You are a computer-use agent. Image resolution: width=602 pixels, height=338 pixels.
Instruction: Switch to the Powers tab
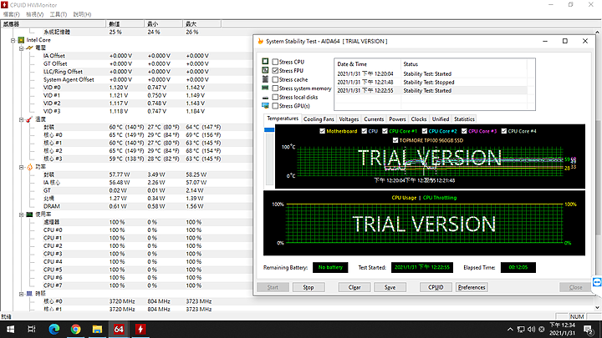(x=397, y=119)
